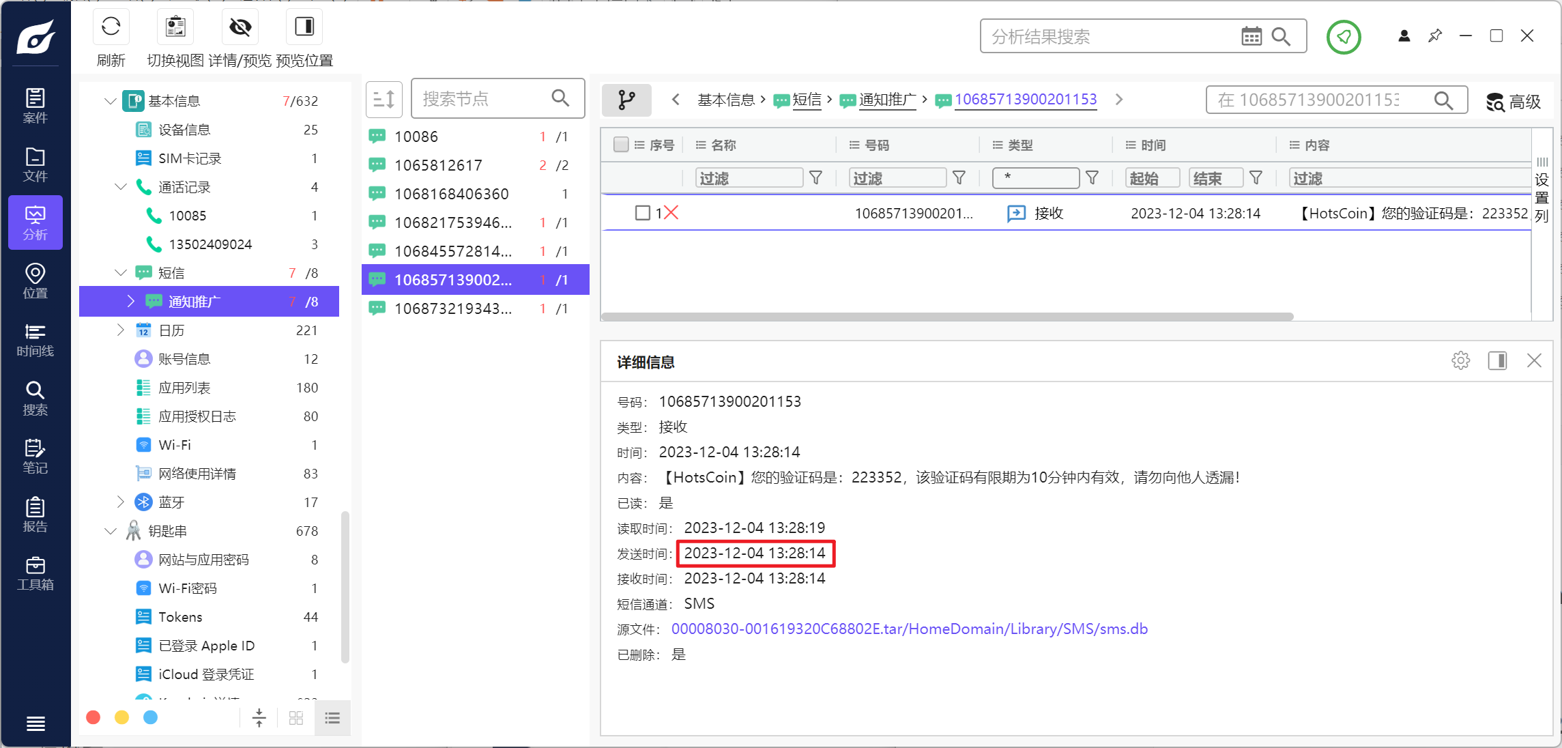Sort by the 时间 column header

click(1153, 145)
